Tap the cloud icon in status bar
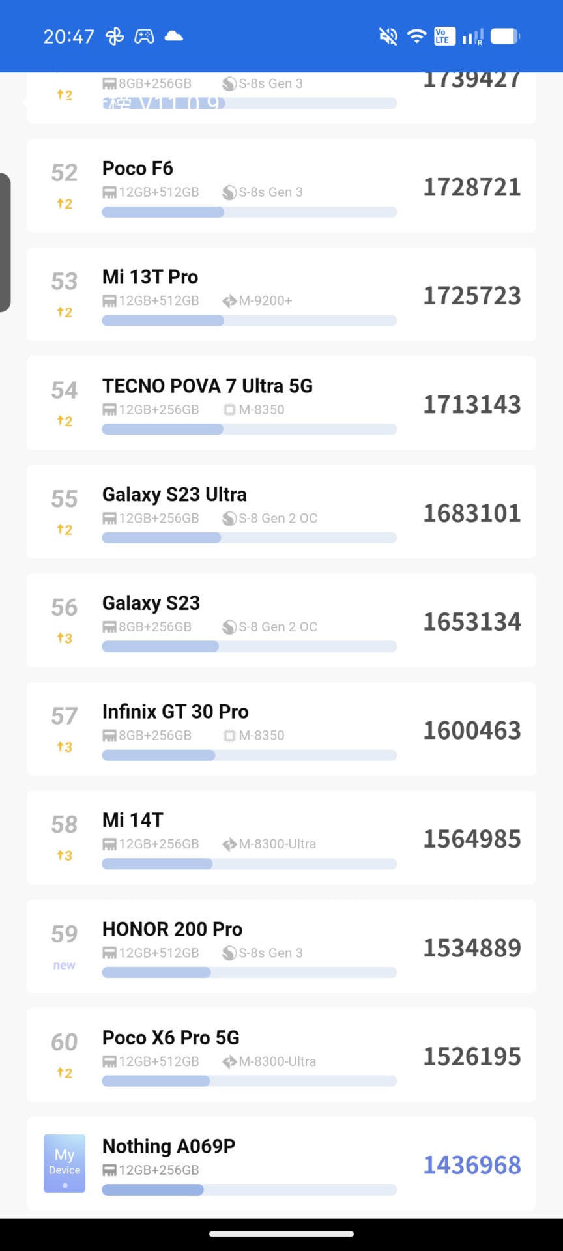The image size is (563, 1251). 174,36
